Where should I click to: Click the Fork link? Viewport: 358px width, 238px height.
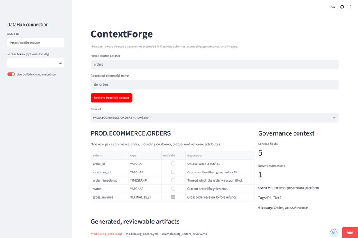[x=332, y=7]
